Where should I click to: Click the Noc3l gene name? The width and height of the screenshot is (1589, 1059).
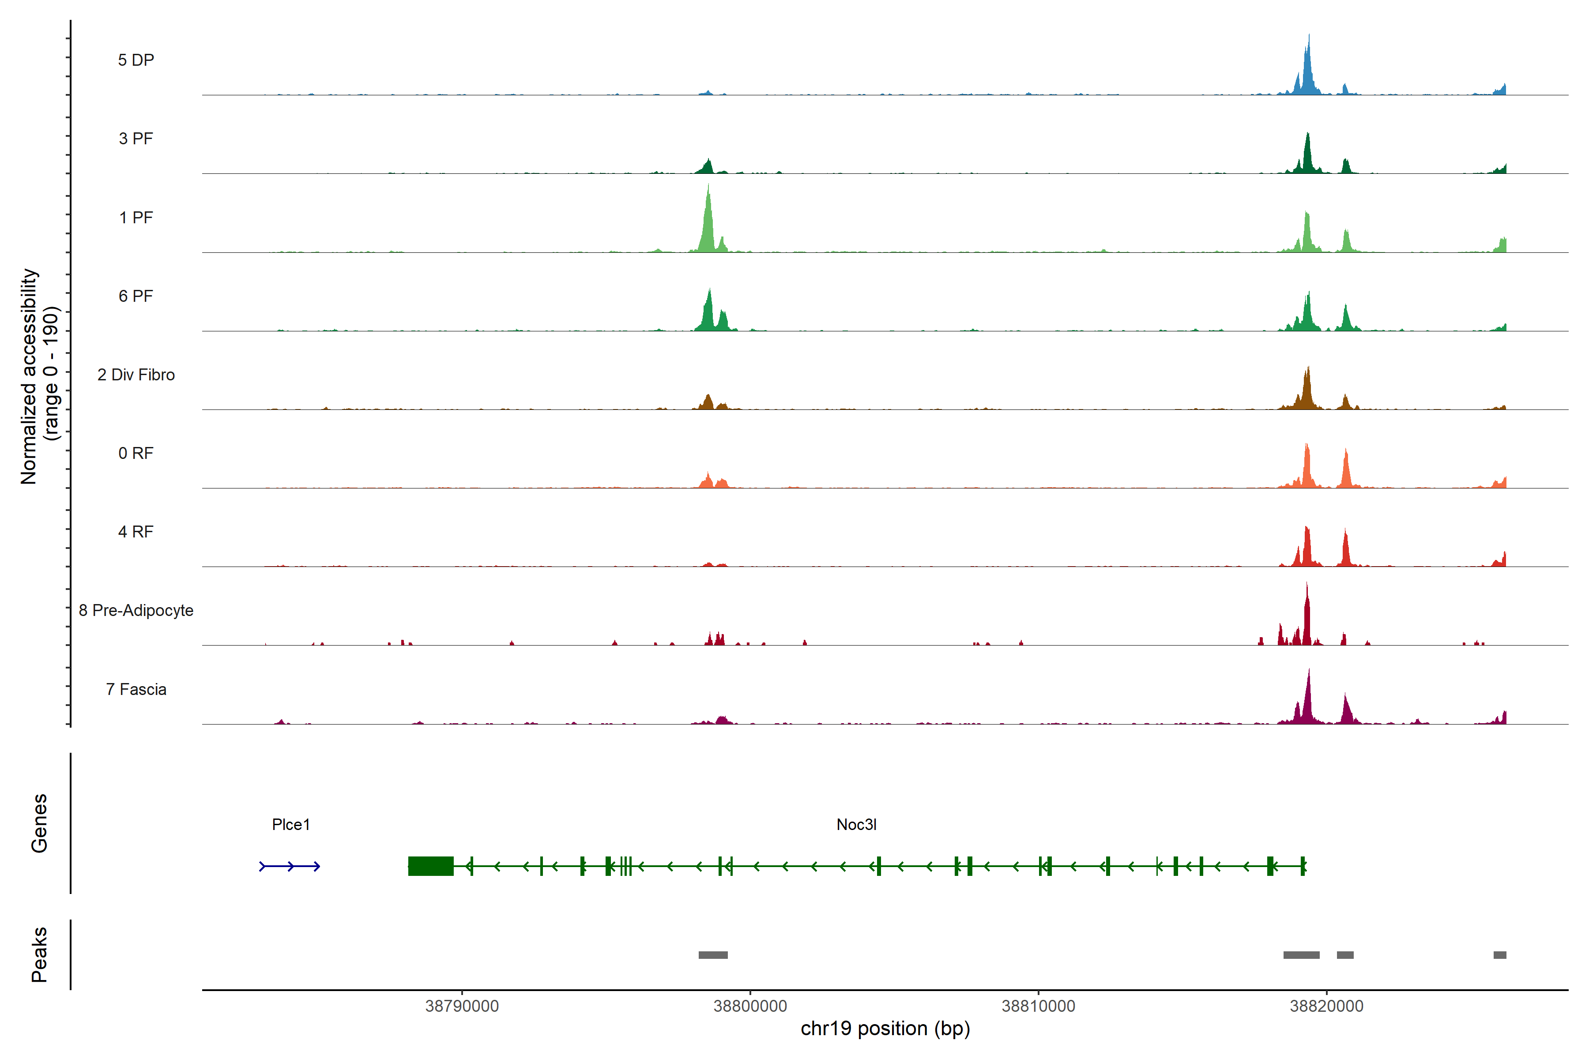tap(856, 824)
